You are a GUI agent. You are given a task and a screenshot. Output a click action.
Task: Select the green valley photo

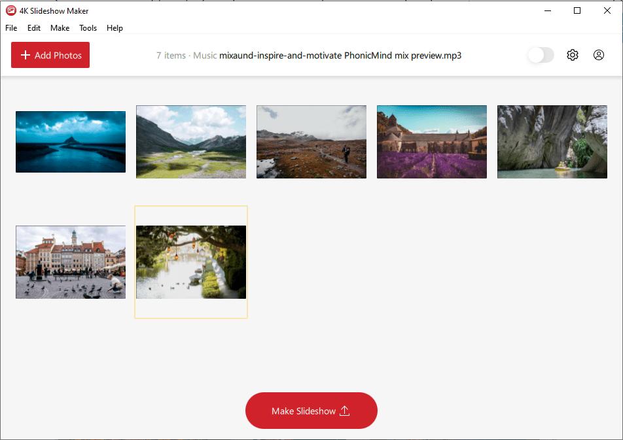(x=190, y=141)
